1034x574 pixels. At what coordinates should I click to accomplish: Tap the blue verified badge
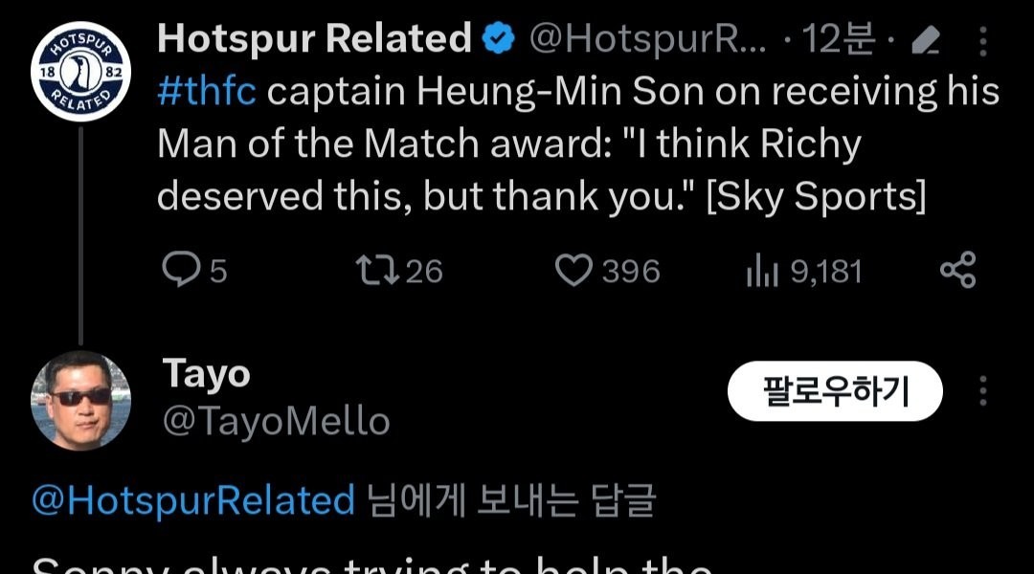tap(499, 40)
